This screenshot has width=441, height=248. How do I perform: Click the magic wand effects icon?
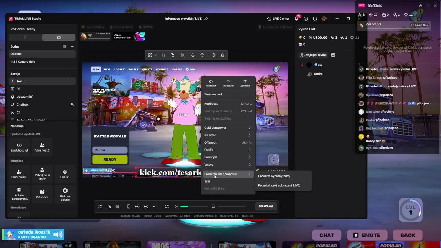point(100,206)
